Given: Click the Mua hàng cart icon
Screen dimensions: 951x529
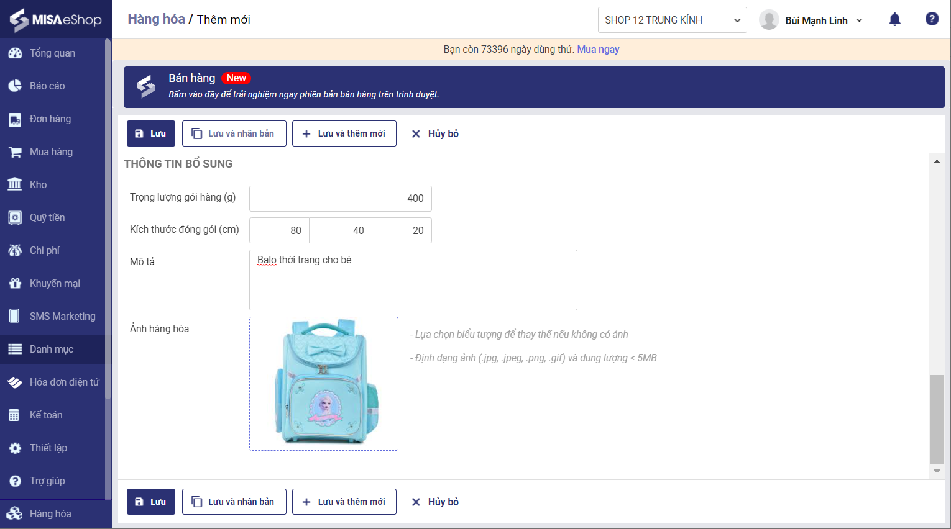Looking at the screenshot, I should 15,152.
